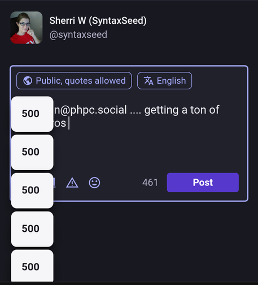Click Sherri W's profile avatar
Viewport: 258px width, 285px height.
pos(27,28)
